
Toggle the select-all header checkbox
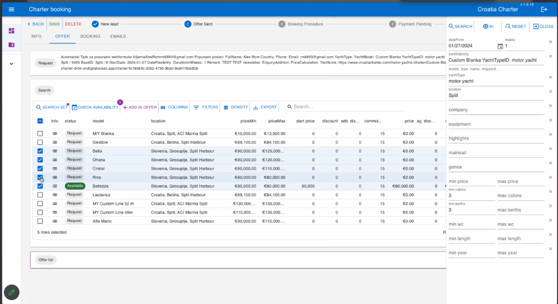click(40, 121)
